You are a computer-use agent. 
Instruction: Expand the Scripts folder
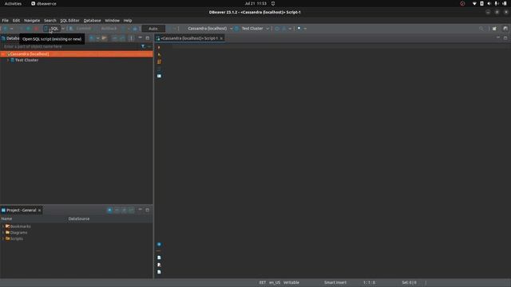3,239
